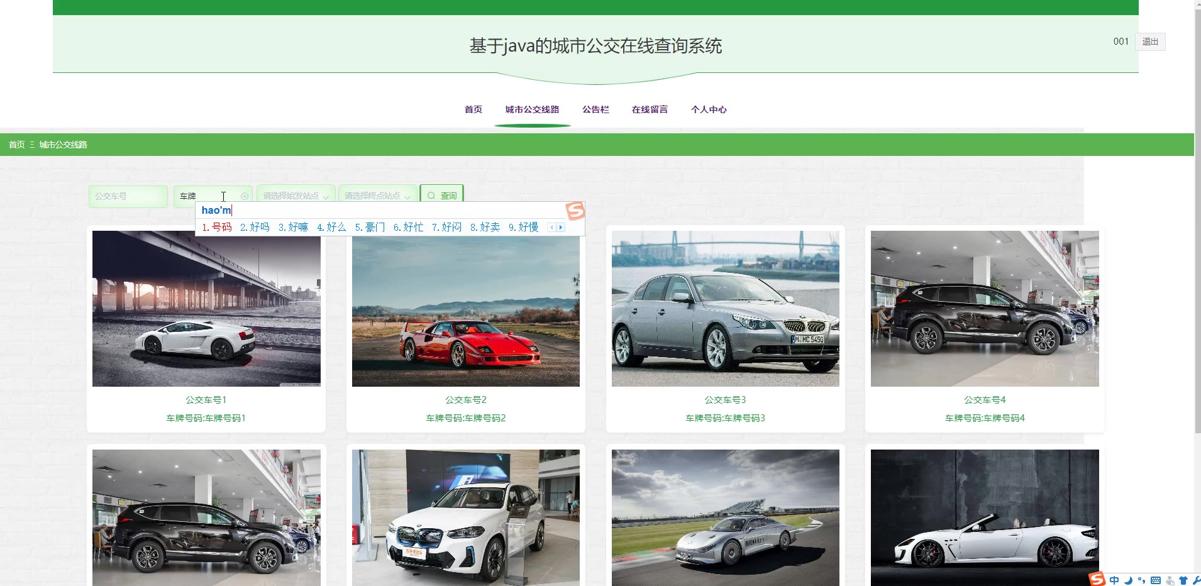Open the red Ferrari image for 公交车号2
This screenshot has width=1201, height=586.
(466, 309)
